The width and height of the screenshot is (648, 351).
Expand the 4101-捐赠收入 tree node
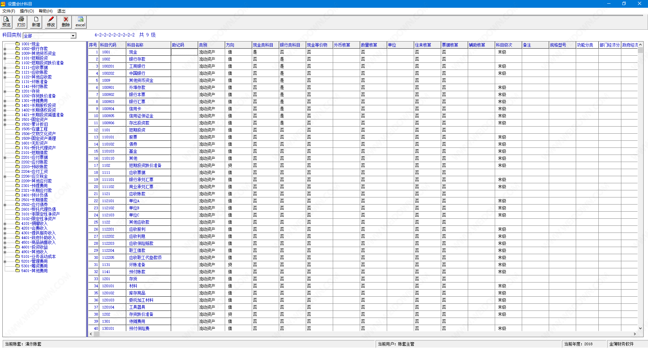[5, 224]
